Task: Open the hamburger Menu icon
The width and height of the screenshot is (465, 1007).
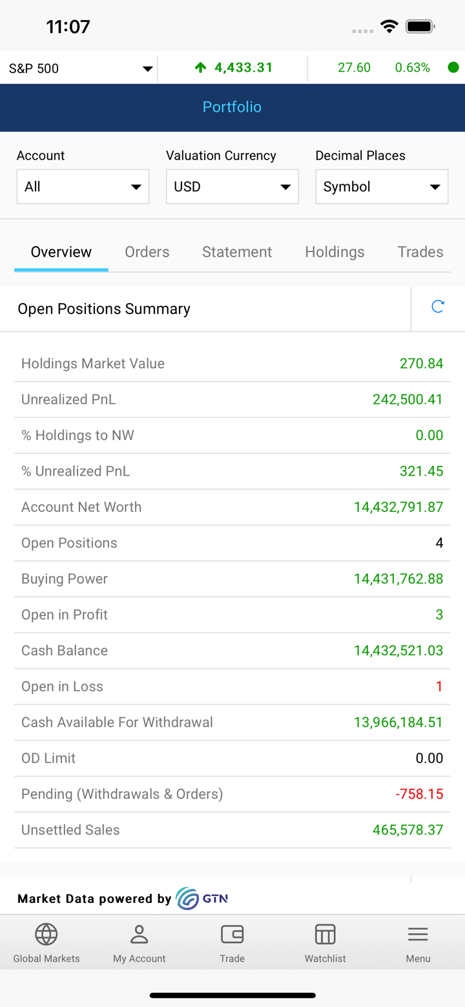Action: (x=418, y=935)
